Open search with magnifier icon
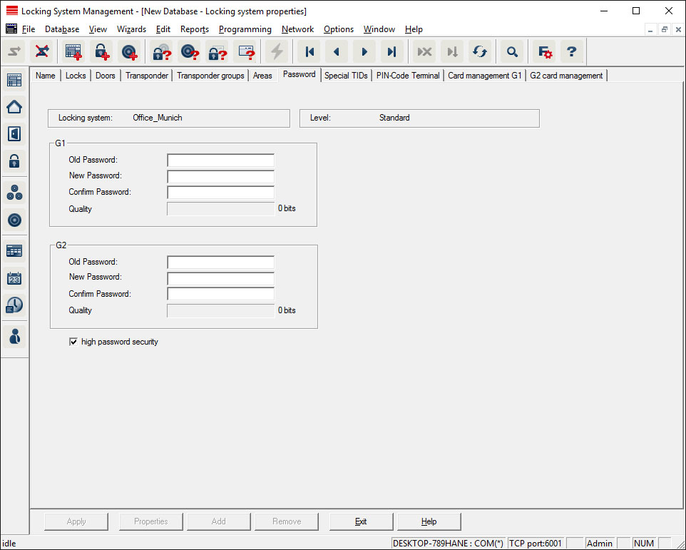Viewport: 686px width, 550px height. tap(512, 52)
